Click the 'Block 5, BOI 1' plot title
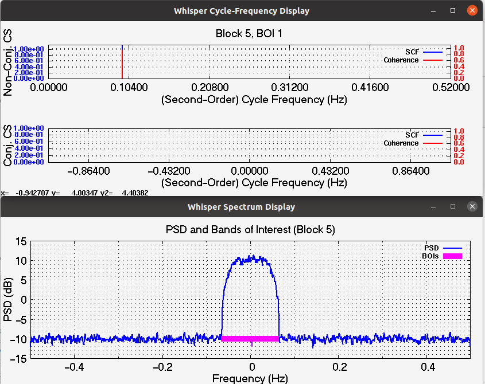Viewport: 485px width, 384px height. point(249,34)
